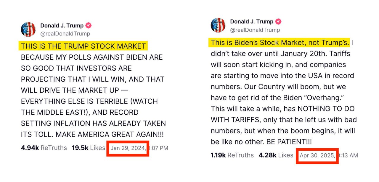Click the left post's profile avatar
The image size is (379, 182).
click(28, 29)
